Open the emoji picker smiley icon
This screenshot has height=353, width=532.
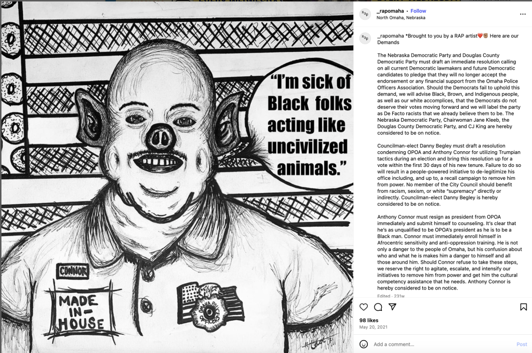363,344
